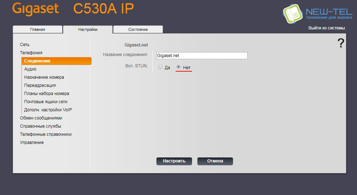Open the 'Главная' tab

click(x=37, y=29)
